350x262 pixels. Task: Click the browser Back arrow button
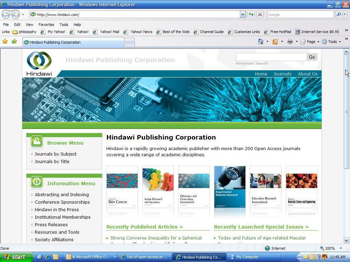point(6,15)
